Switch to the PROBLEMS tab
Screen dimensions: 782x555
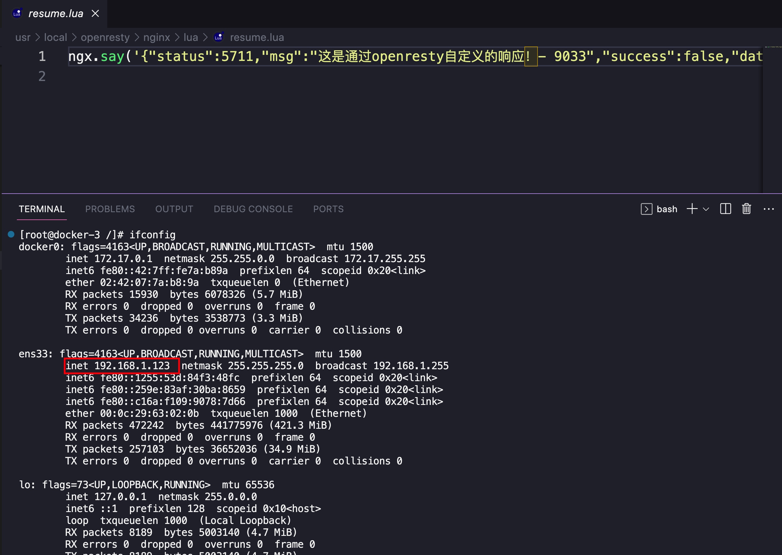pos(110,209)
